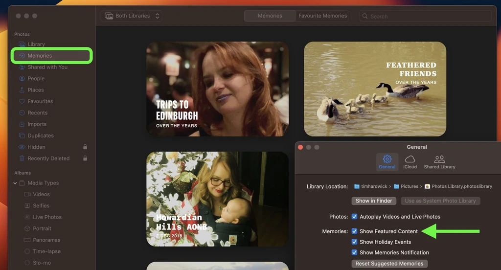Select the People icon in sidebar

22,79
